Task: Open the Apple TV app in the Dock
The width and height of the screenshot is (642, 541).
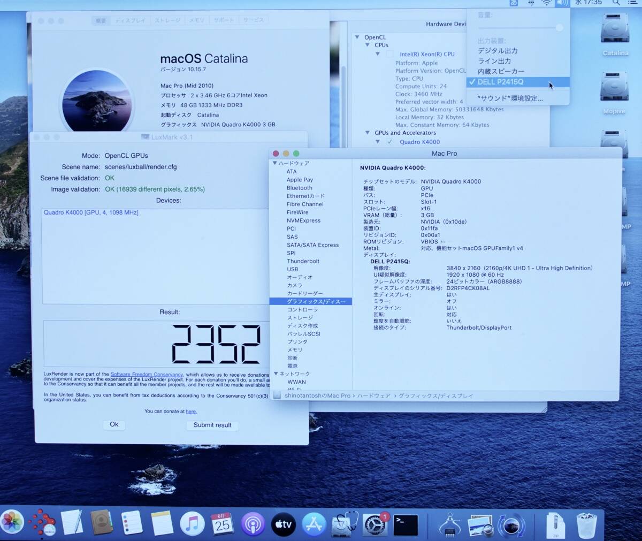Action: (x=284, y=525)
